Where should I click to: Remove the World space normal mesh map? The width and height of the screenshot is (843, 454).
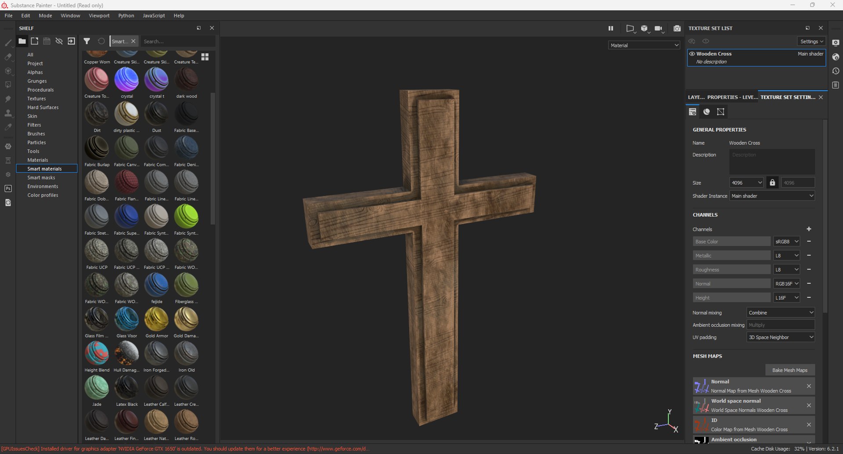pyautogui.click(x=809, y=405)
